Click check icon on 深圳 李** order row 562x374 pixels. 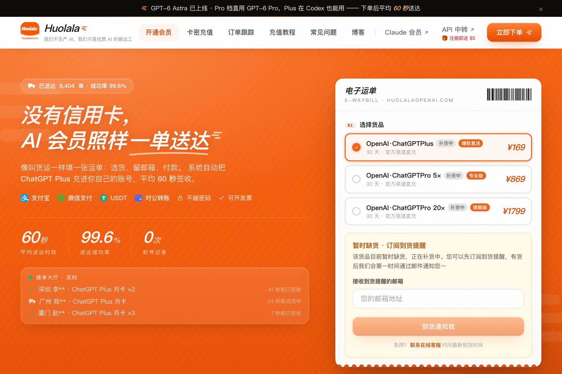pos(32,289)
